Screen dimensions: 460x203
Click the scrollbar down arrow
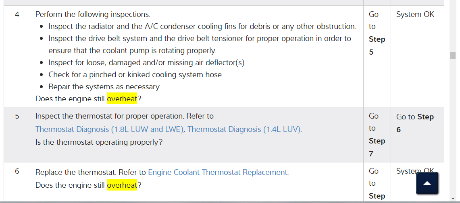coord(453,198)
